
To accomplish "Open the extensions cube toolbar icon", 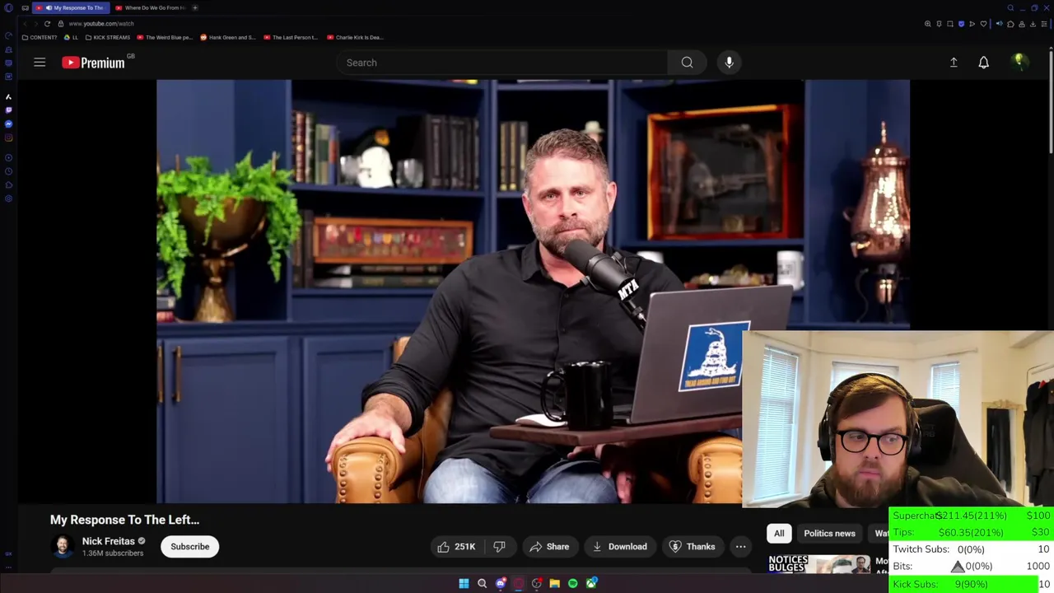I will tap(1010, 24).
